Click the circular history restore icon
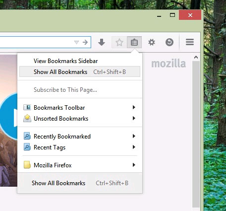The height and width of the screenshot is (211, 226). point(169,42)
